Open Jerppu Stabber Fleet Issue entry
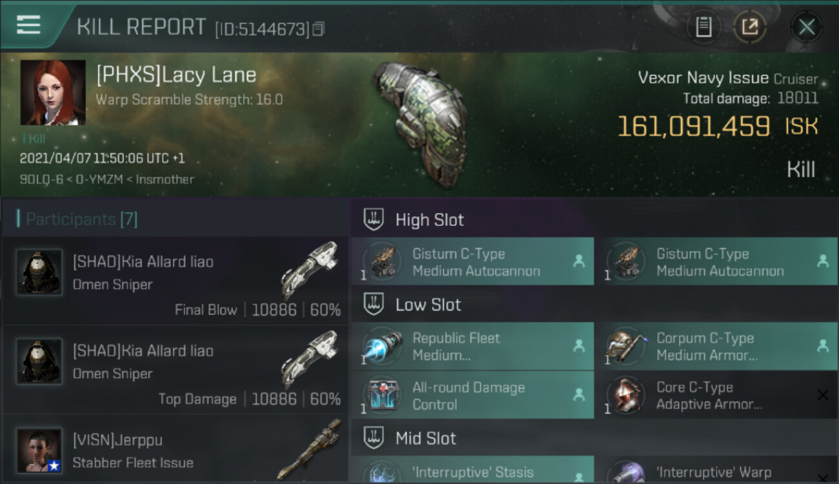The height and width of the screenshot is (484, 839). point(175,450)
